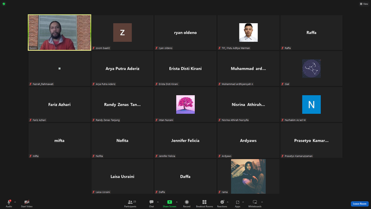Open the Apps icon
Screen dimensions: 371x209
point(238,202)
